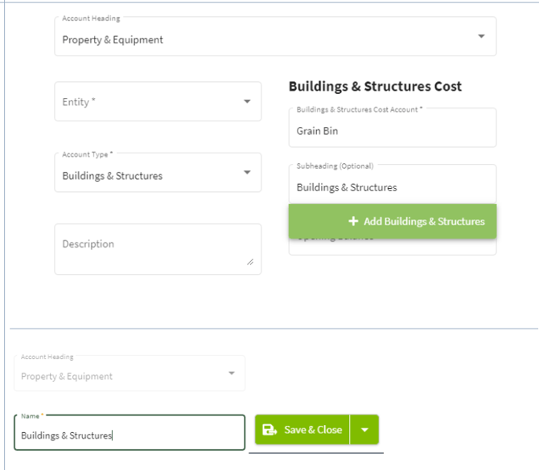Open Account Type showing Buildings & Structures

pyautogui.click(x=113, y=176)
